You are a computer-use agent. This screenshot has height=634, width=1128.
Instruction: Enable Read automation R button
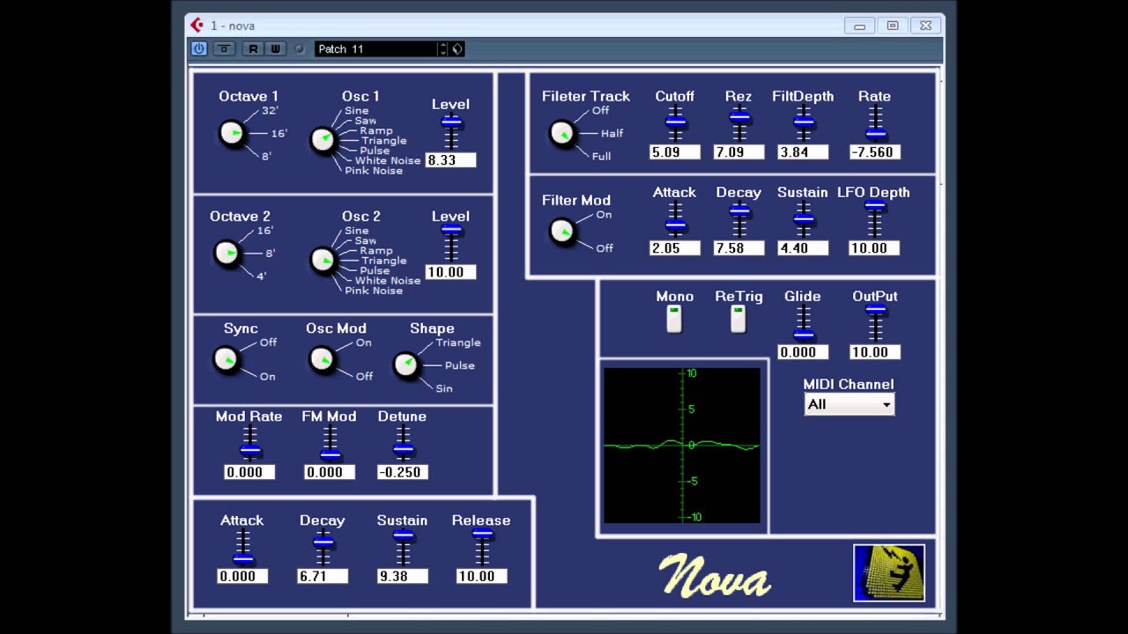coord(254,48)
